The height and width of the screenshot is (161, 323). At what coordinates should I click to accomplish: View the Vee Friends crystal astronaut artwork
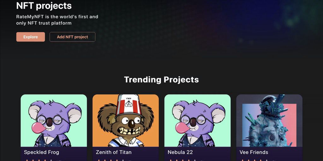pos(269,120)
